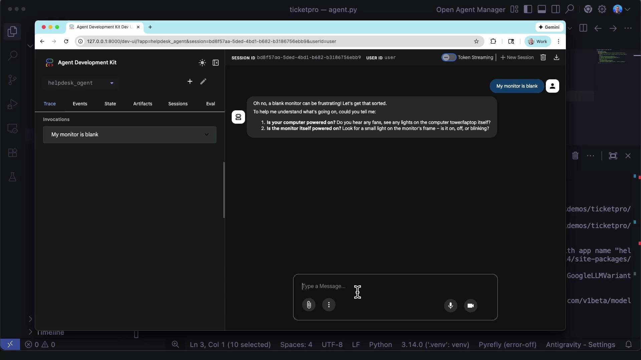
Task: Open new browser tab plus
Action: [150, 27]
